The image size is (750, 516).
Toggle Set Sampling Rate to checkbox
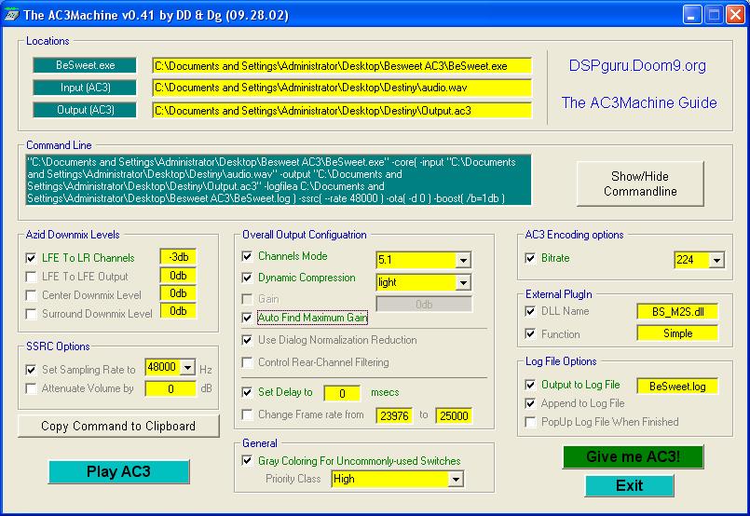(x=31, y=370)
